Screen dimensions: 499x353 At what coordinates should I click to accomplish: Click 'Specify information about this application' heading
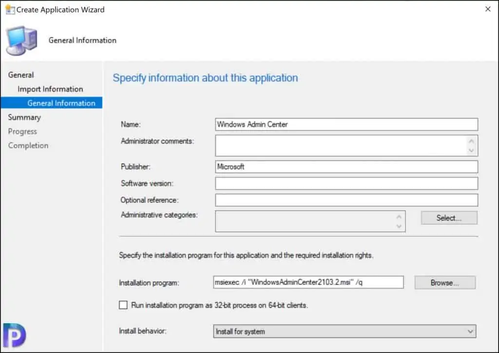click(205, 78)
